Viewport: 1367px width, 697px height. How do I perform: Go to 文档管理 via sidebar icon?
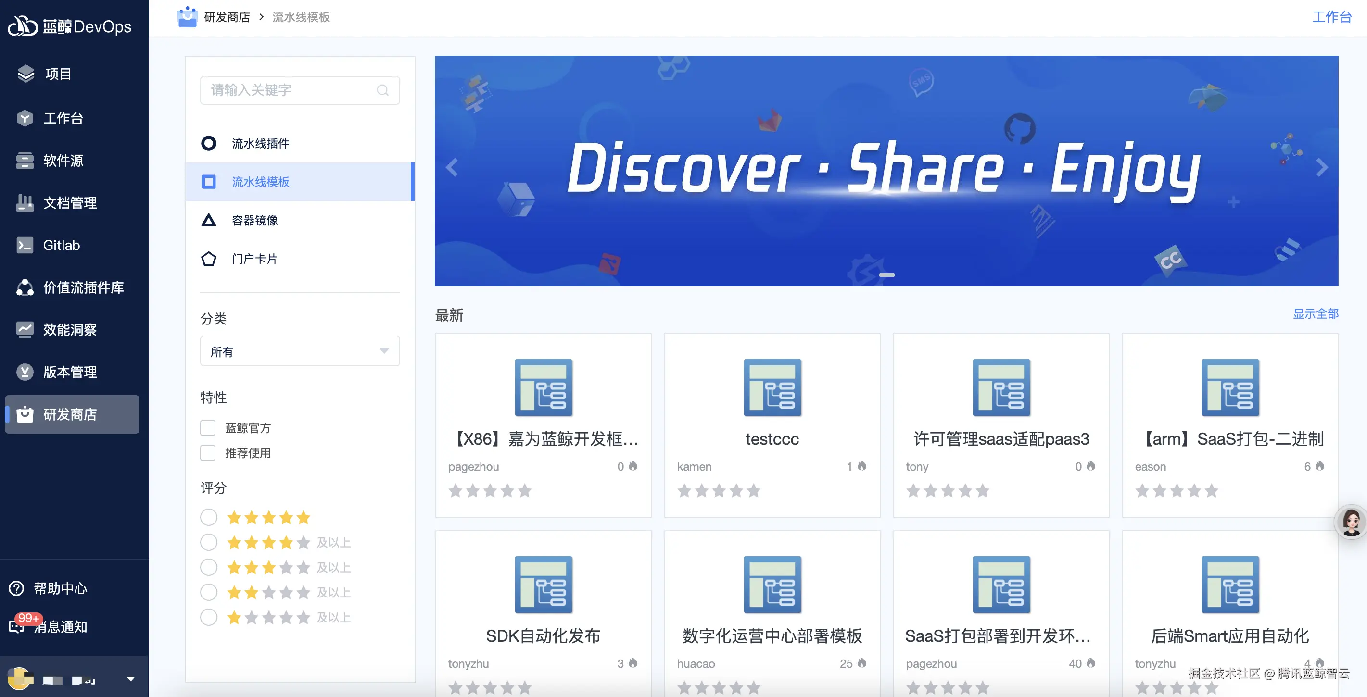70,203
